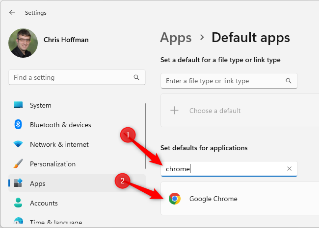Open the Apps section in sidebar
This screenshot has height=228, width=319.
click(38, 183)
